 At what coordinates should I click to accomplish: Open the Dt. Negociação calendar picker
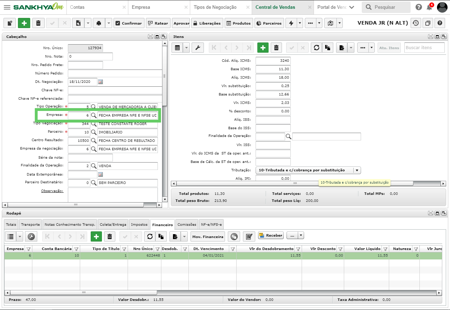(x=101, y=81)
